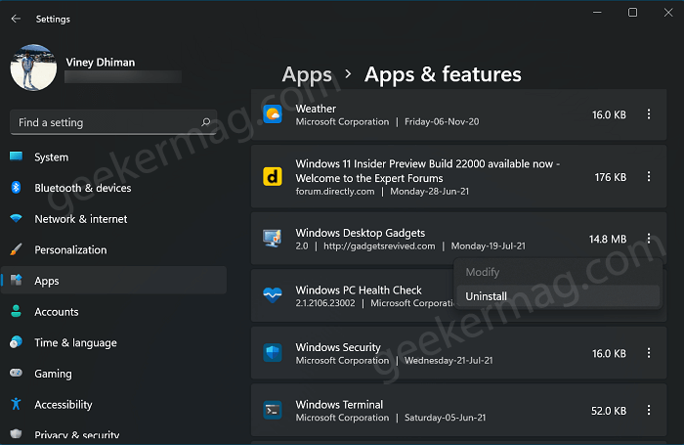Click the Weather app icon
The image size is (684, 445).
click(x=273, y=114)
